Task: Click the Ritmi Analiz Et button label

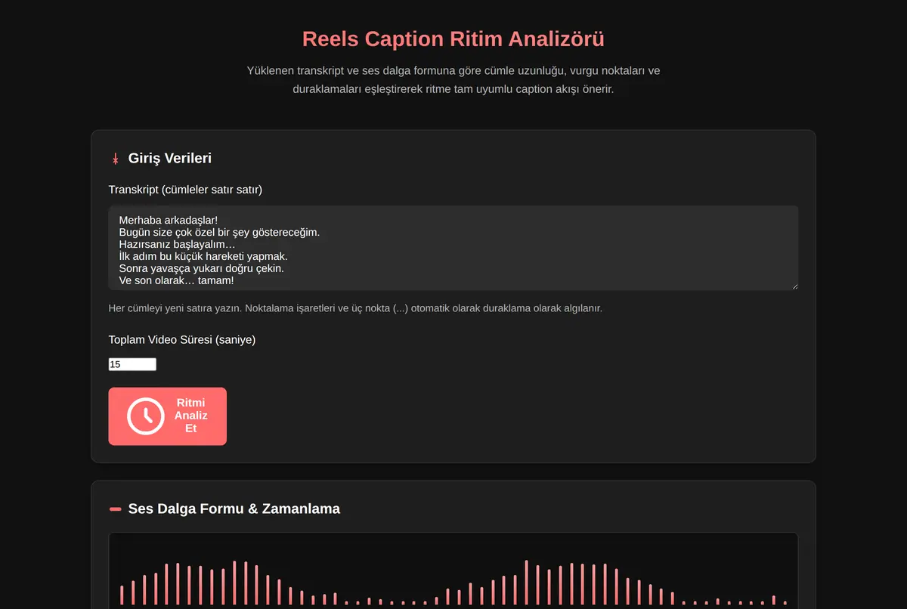Action: coord(191,416)
